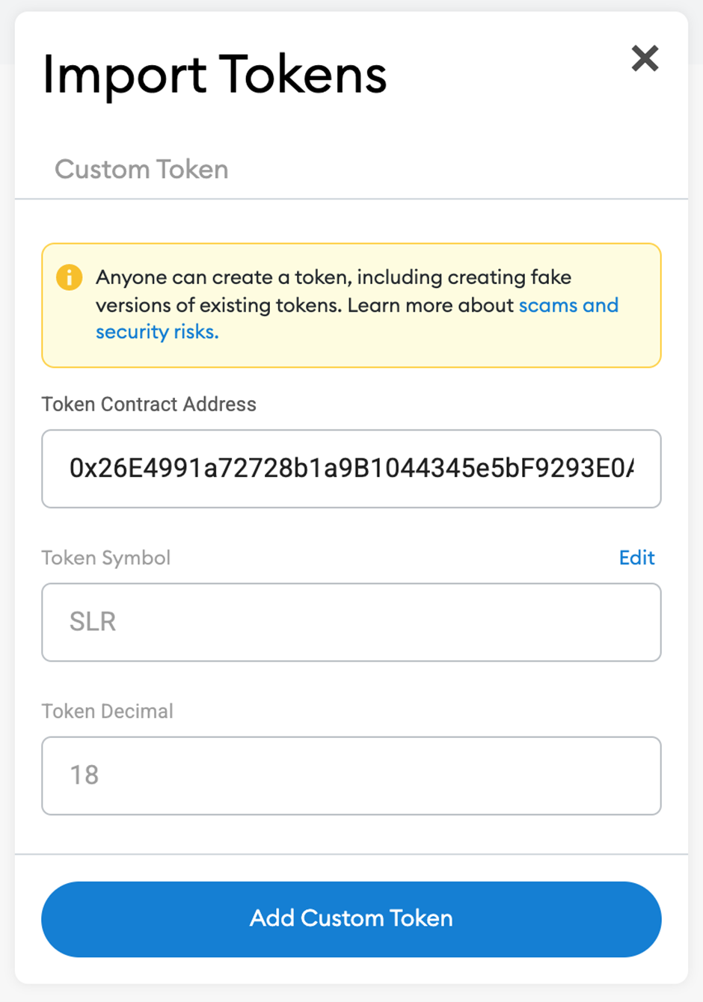Click the Add Custom Token button
The width and height of the screenshot is (703, 1002).
(x=351, y=919)
